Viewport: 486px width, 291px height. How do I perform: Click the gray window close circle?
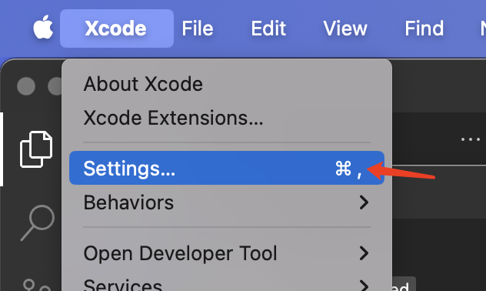click(26, 86)
